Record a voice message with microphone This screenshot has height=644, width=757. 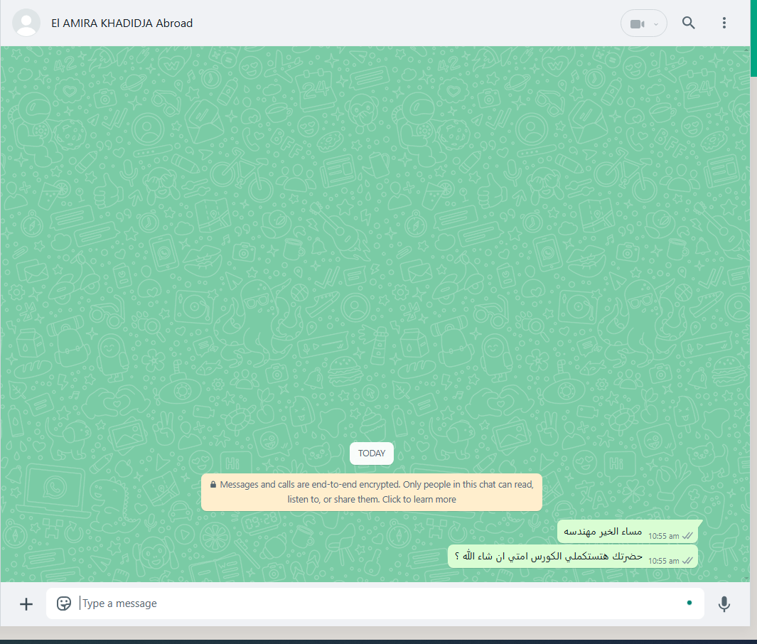click(x=724, y=604)
